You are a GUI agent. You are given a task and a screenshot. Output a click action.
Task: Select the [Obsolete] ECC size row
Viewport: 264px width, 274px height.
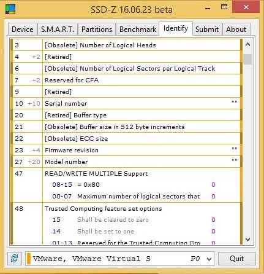click(x=126, y=138)
